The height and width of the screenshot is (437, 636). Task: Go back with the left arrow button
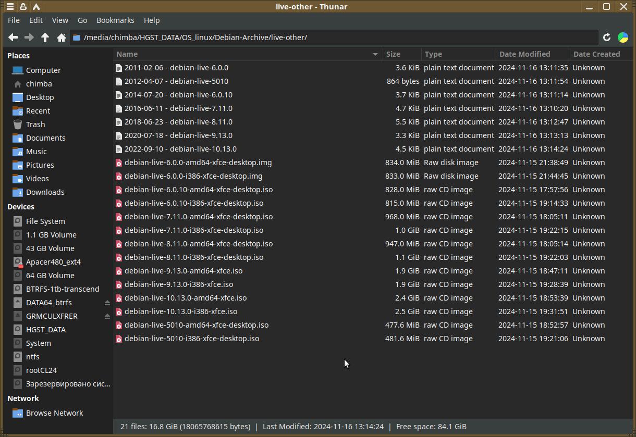point(13,38)
